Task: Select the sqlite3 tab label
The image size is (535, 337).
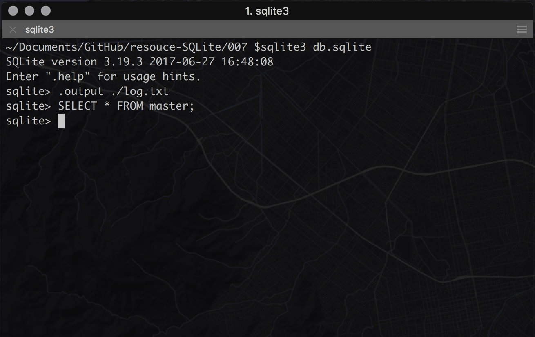Action: click(x=40, y=29)
